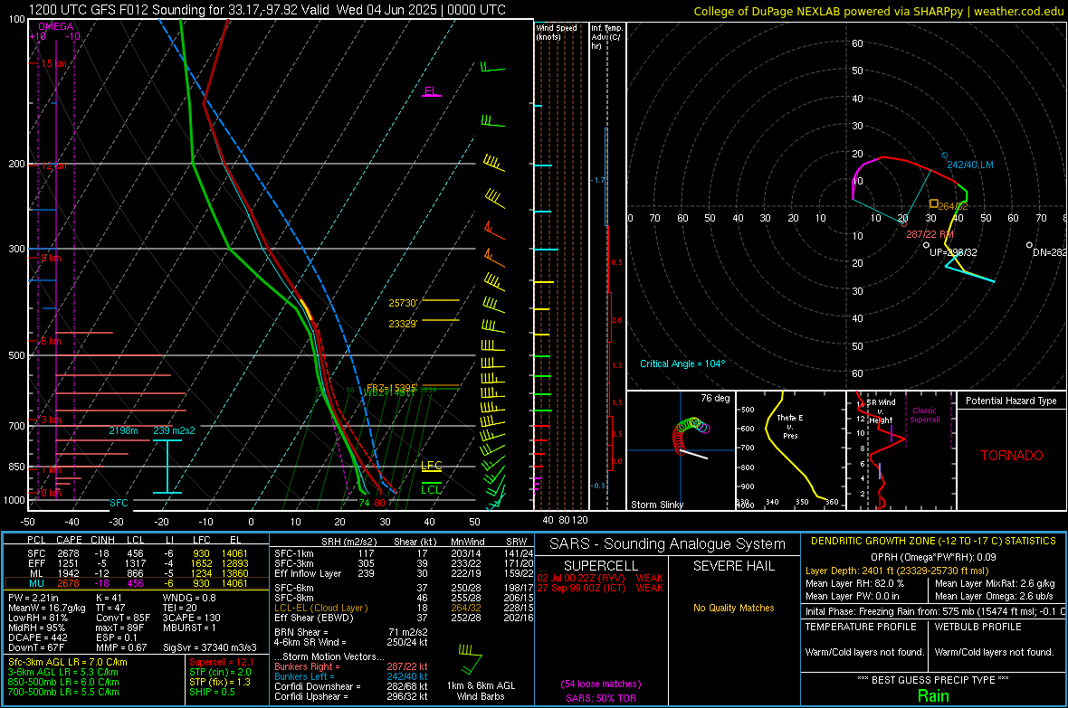
Task: Click the SARS: 50% TOR result
Action: (x=600, y=698)
